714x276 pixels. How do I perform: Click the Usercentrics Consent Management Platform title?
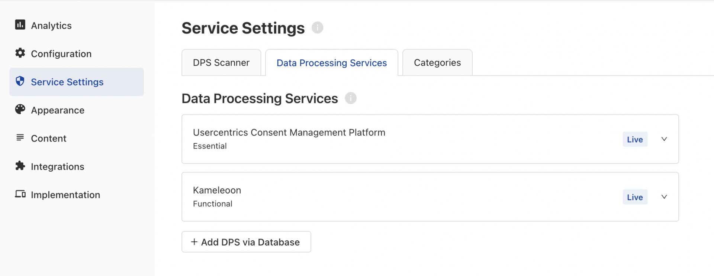[x=289, y=133]
